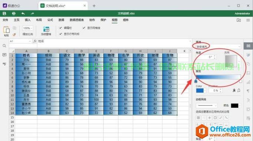The height and width of the screenshot is (141, 253).
Task: Switch to the Formula (公式) tab
Action: 50,20
